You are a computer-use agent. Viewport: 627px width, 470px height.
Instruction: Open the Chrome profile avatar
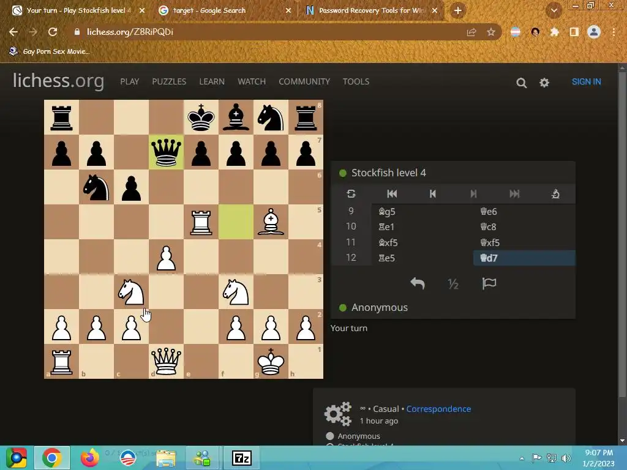[x=594, y=32]
